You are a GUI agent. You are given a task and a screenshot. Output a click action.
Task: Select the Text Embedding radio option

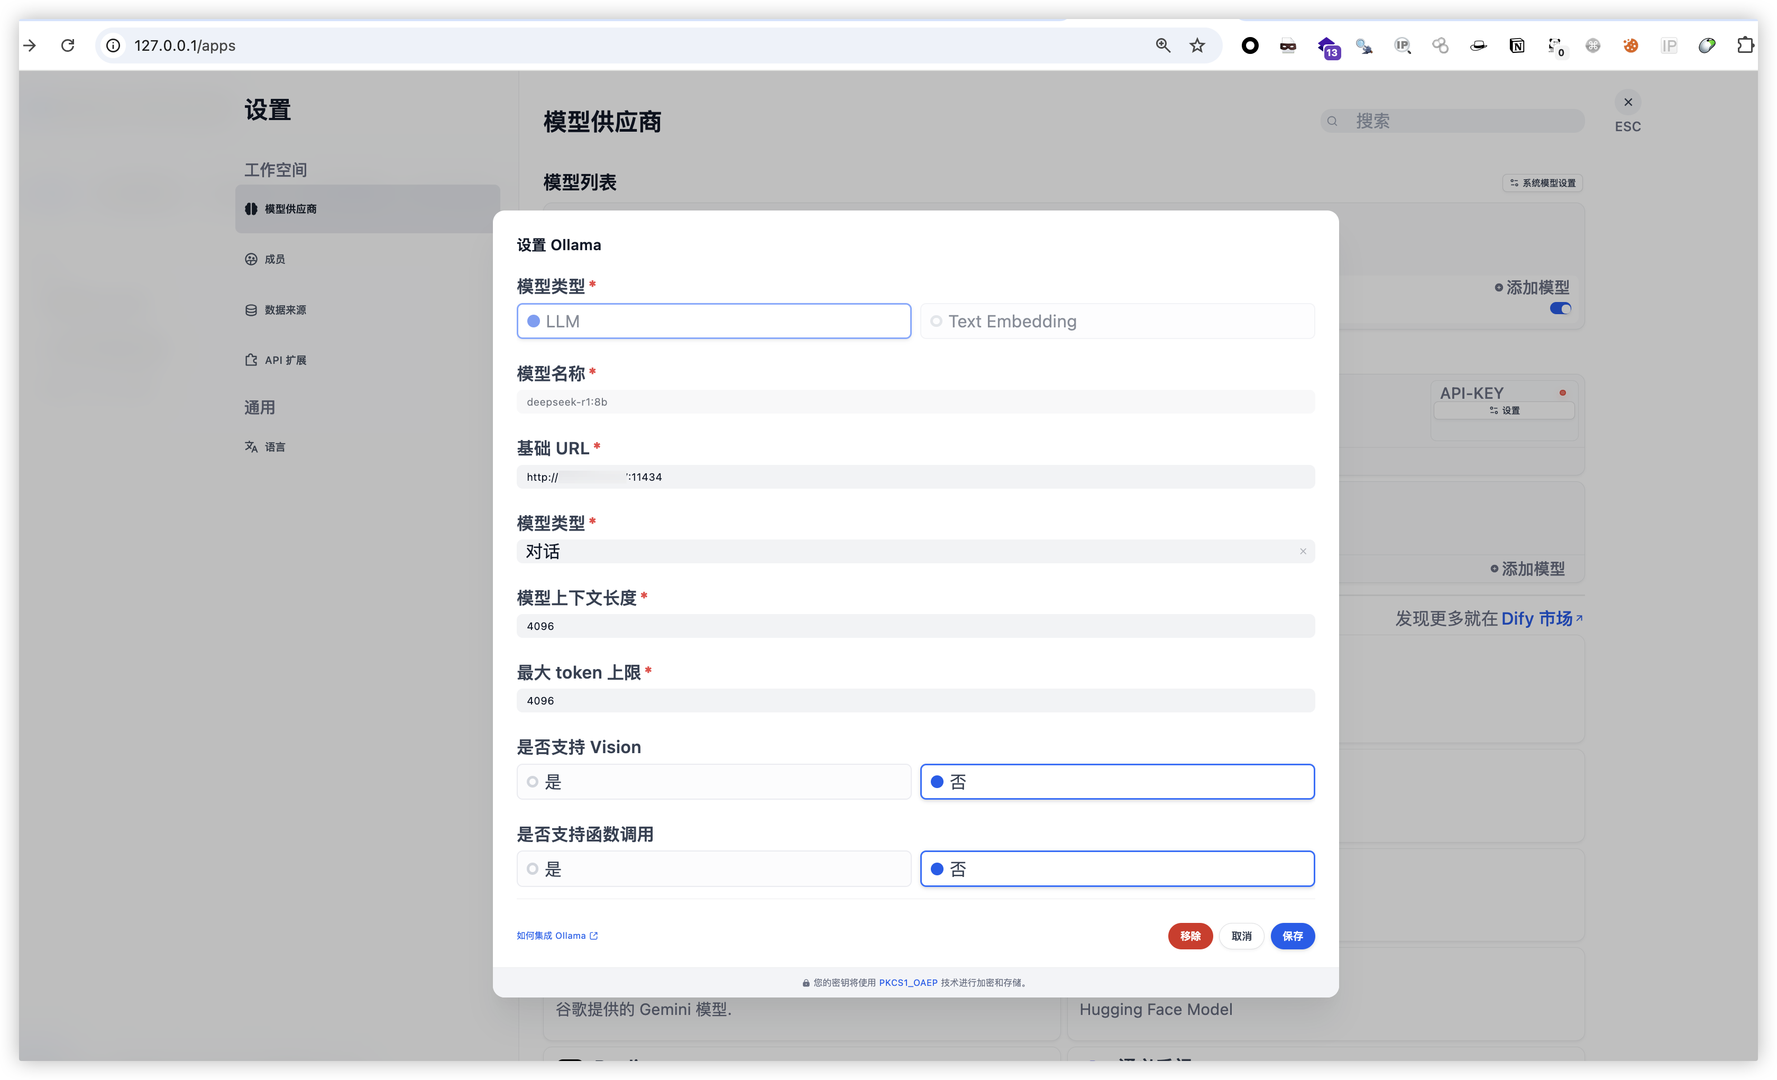pos(1117,321)
